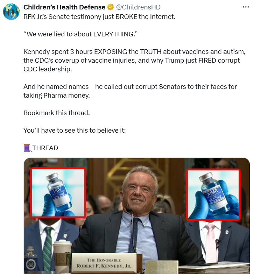Click "You'll have to see this" line

point(75,131)
